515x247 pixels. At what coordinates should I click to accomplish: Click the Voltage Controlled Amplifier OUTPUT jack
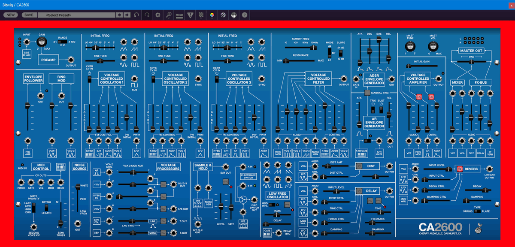coord(438,78)
